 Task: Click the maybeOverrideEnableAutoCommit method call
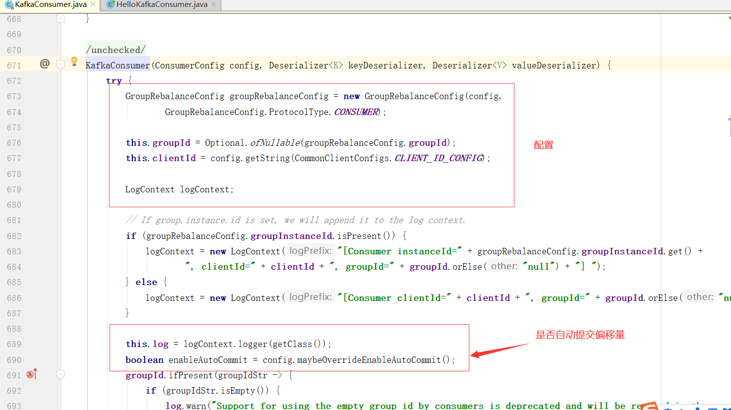(x=369, y=360)
